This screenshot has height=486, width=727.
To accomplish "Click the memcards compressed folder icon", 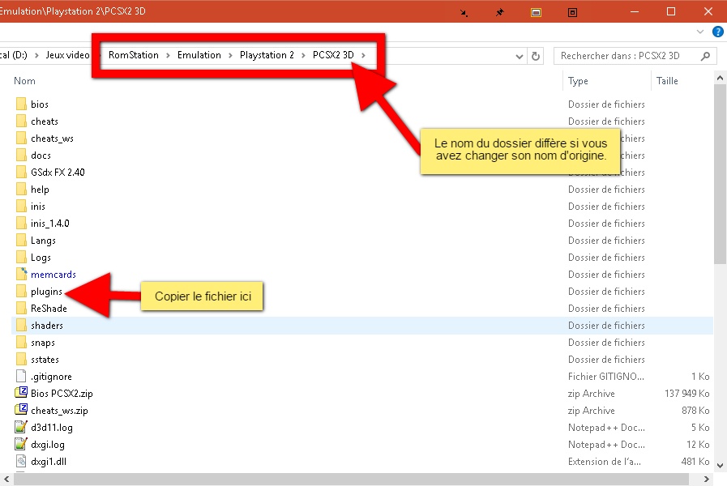I will coord(21,275).
